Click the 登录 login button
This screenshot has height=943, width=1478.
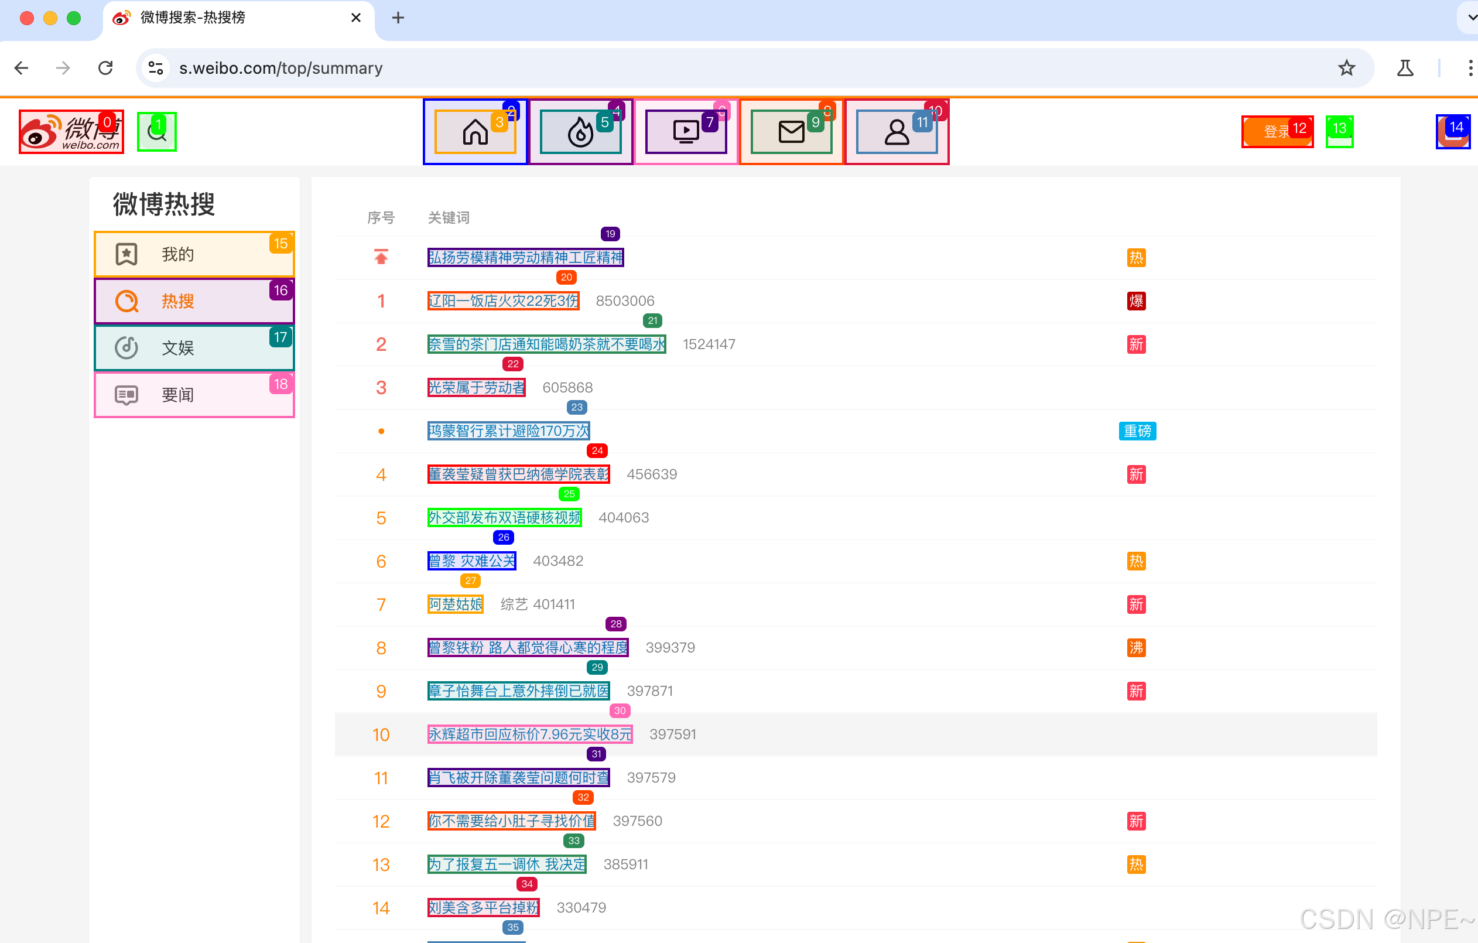point(1277,131)
